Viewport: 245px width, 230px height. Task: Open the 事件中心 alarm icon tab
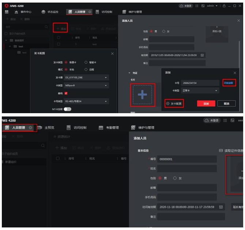coord(16,12)
